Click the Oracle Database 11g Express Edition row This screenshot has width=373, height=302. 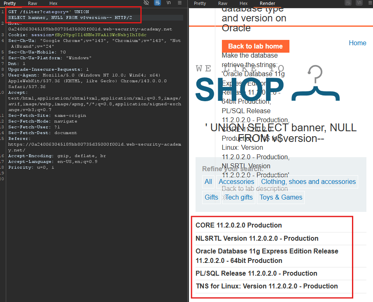(x=267, y=256)
